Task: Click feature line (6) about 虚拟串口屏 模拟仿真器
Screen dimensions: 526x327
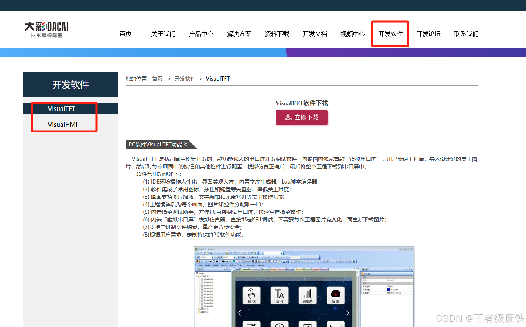Action: [x=265, y=220]
